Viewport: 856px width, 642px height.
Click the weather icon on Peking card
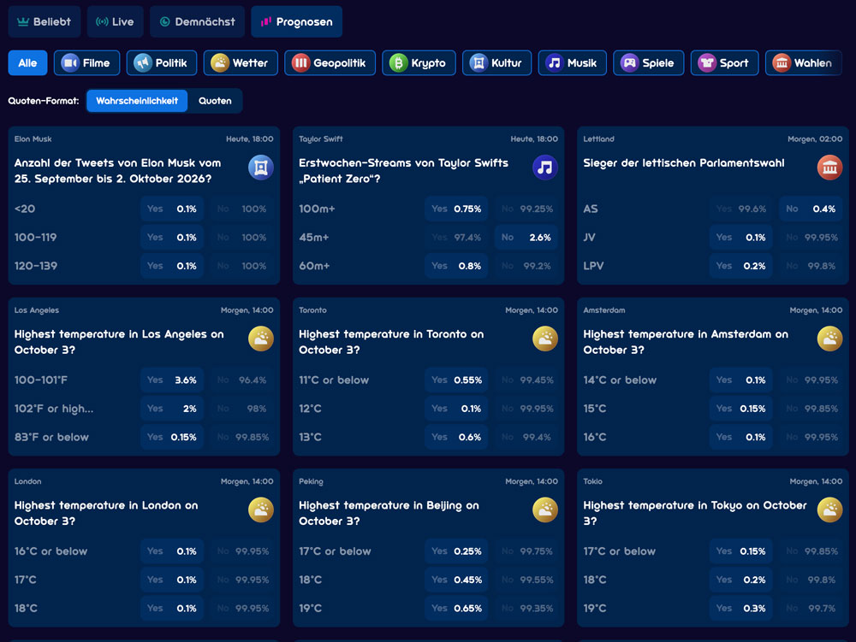point(544,509)
